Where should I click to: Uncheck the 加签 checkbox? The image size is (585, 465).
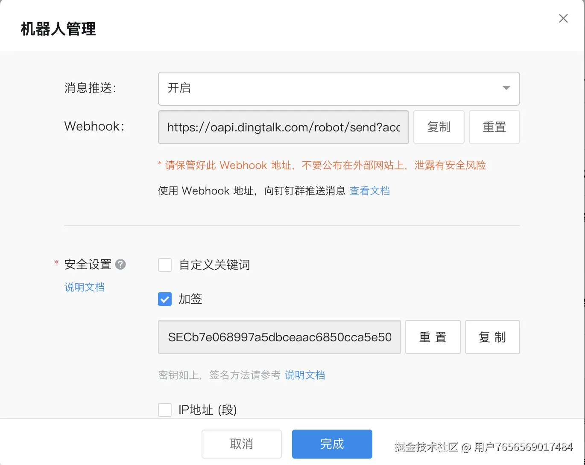[165, 299]
